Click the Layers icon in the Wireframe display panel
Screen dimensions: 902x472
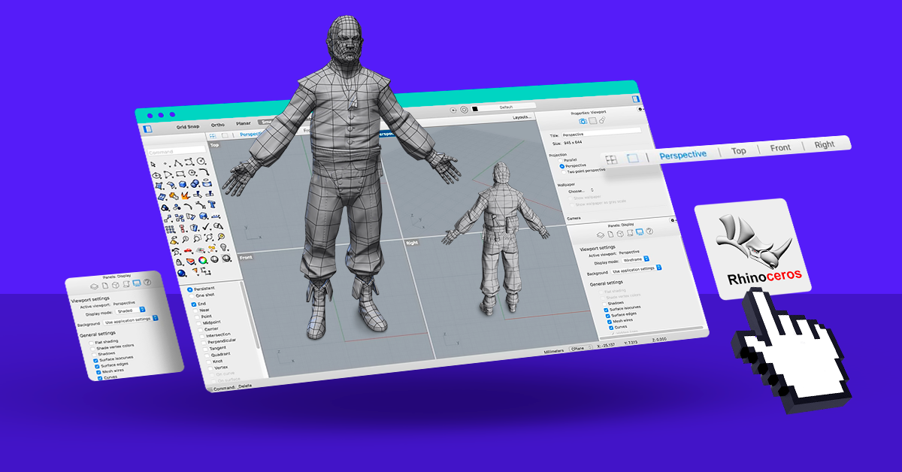[601, 234]
